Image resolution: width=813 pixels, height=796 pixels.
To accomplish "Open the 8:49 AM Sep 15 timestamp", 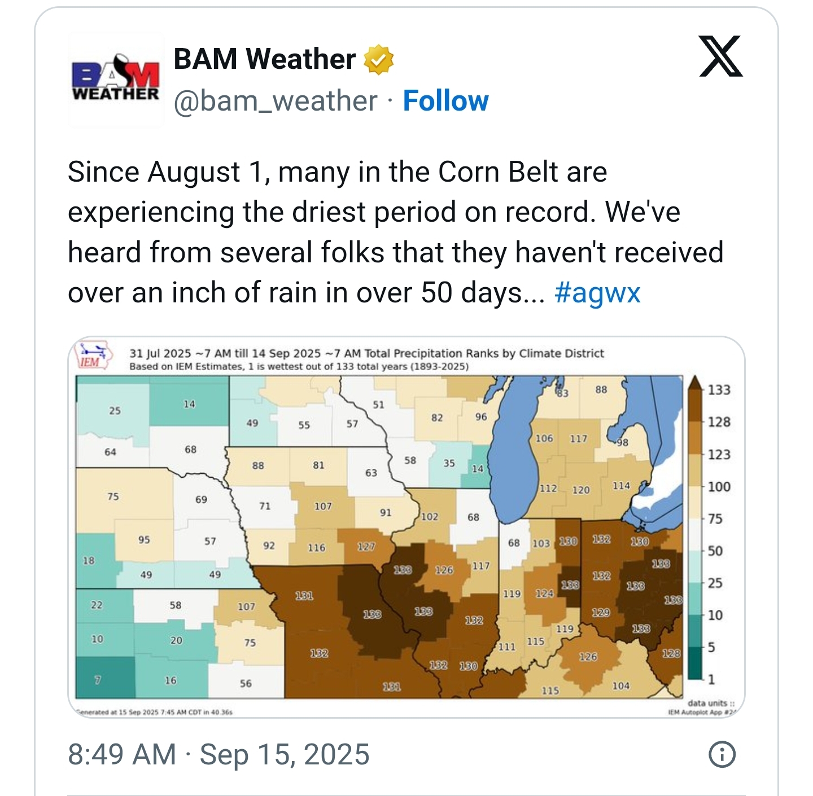I will click(218, 754).
